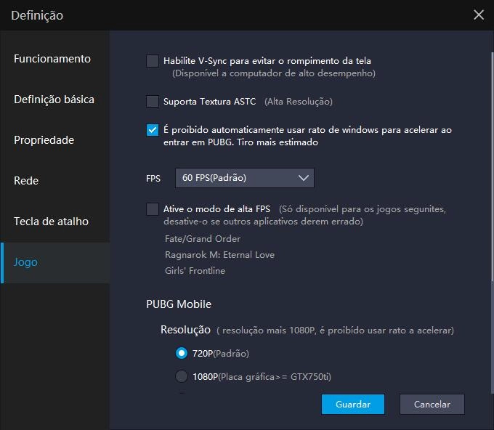Select the Propriedade sidebar item
This screenshot has width=494, height=430.
click(x=44, y=140)
